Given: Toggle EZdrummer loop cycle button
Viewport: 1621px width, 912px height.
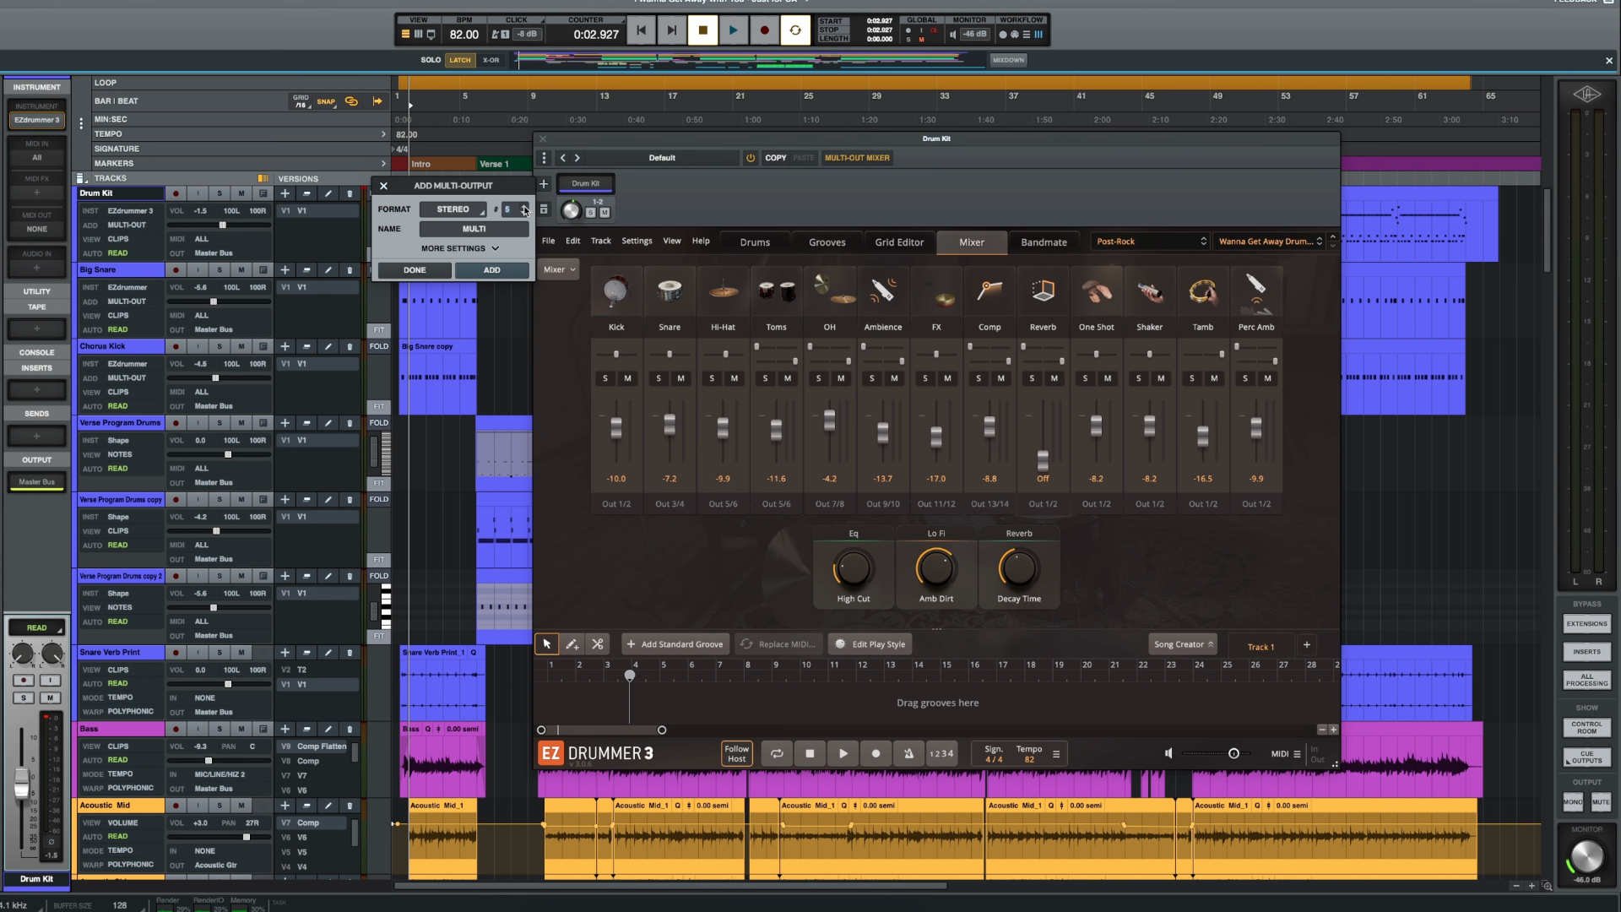Looking at the screenshot, I should pos(777,753).
